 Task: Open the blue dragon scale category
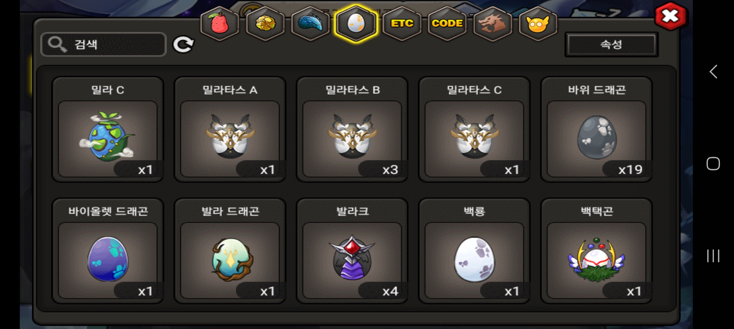[x=310, y=23]
